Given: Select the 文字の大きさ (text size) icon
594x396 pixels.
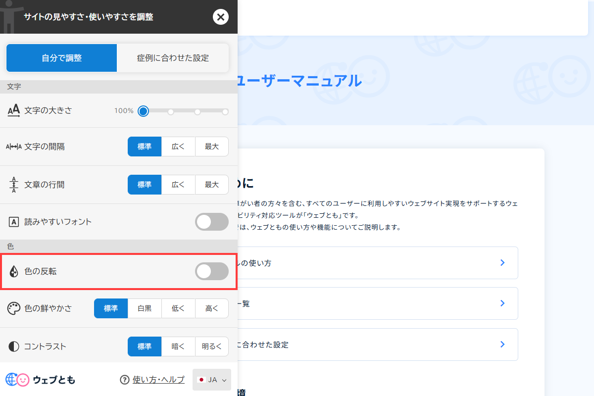Looking at the screenshot, I should pyautogui.click(x=13, y=110).
